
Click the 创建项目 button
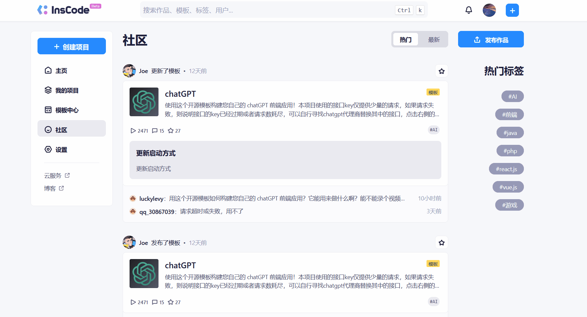(x=72, y=46)
